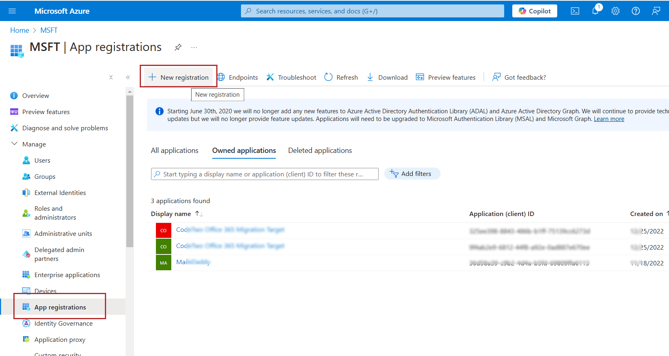Viewport: 669px width, 356px height.
Task: Click the Application (client) ID column header
Action: pos(501,214)
